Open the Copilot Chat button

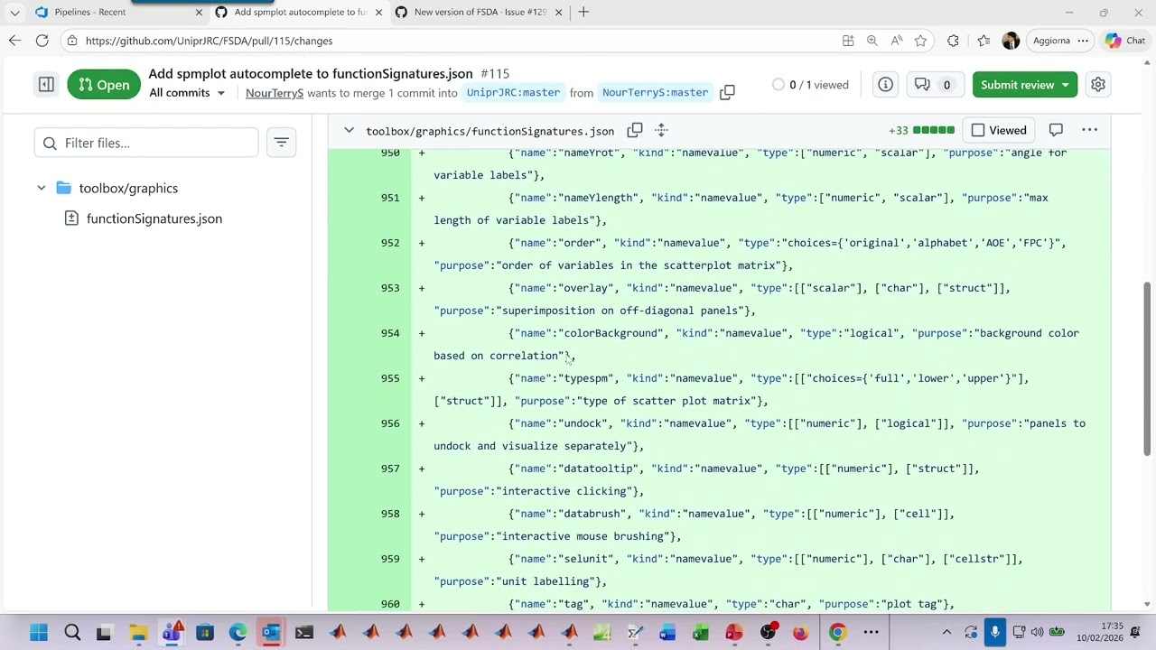pos(1125,41)
